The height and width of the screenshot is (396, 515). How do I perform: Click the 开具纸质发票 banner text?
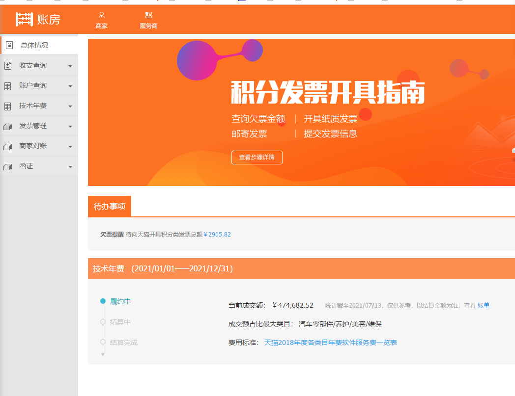[330, 119]
